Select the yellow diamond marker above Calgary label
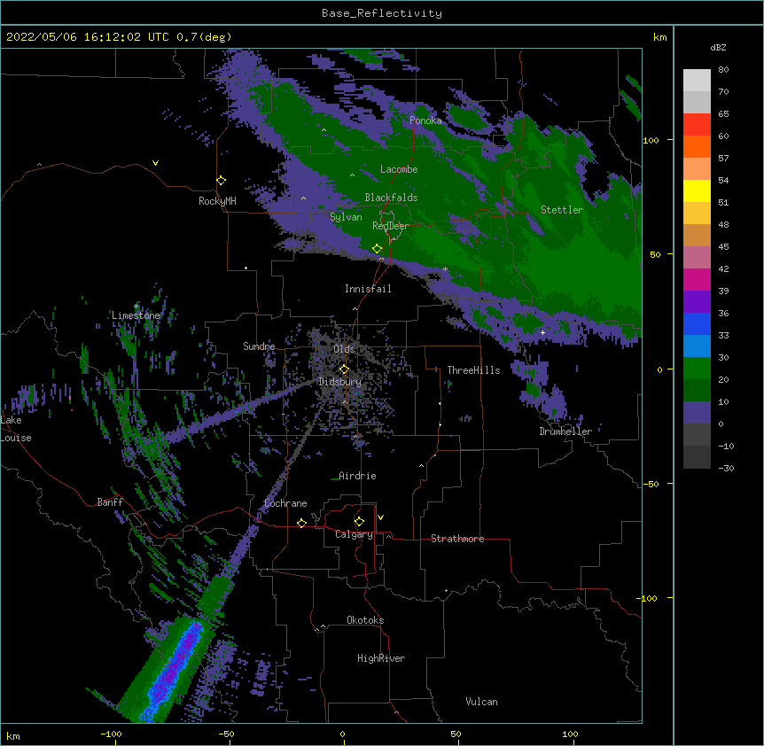 point(359,522)
